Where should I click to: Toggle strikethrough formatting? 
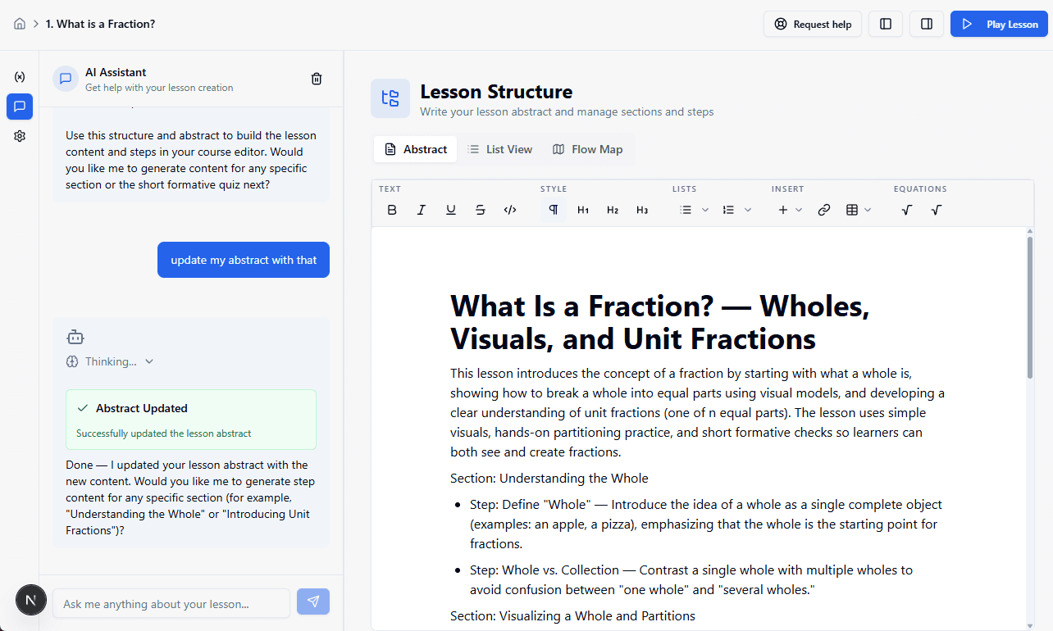pyautogui.click(x=480, y=209)
